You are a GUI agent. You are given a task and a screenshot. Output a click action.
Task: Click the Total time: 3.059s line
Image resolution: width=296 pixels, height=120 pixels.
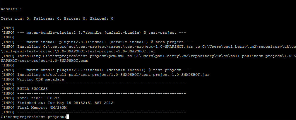click(x=30, y=98)
